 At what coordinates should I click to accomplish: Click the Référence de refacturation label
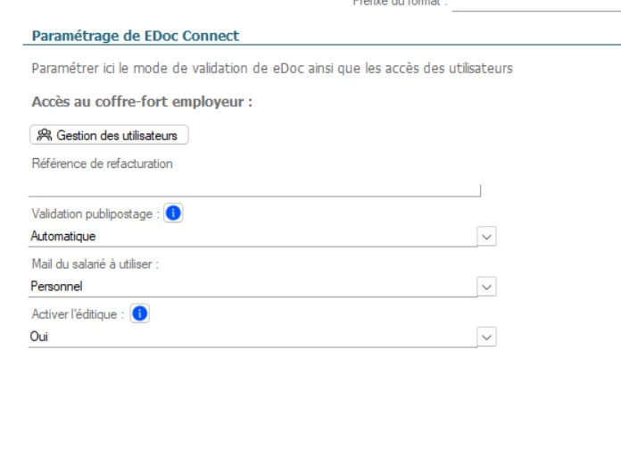pos(101,163)
